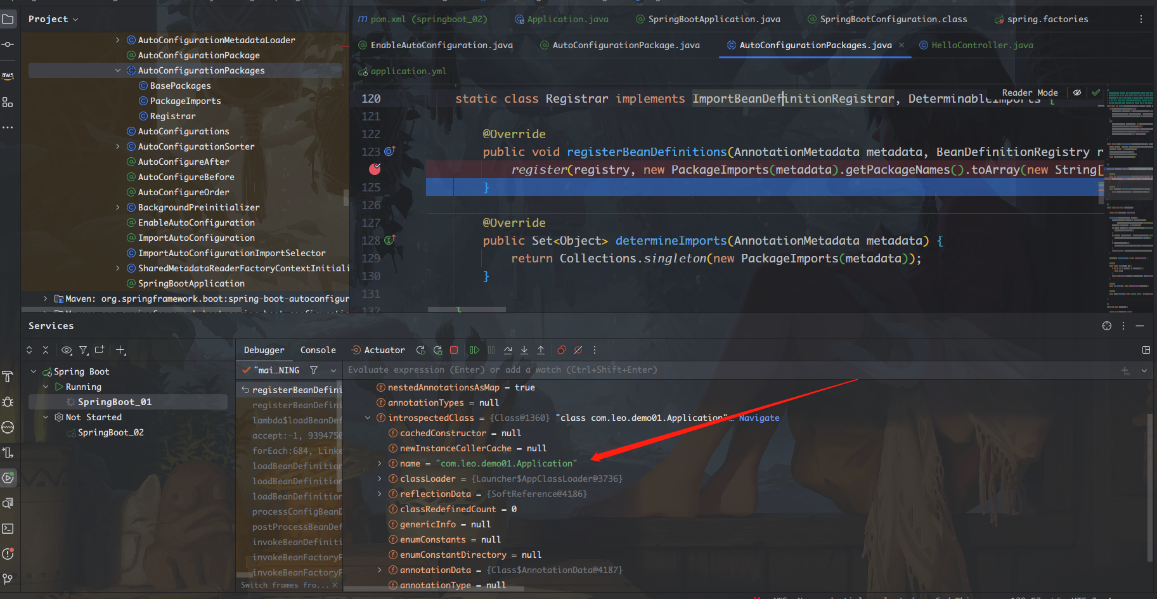Close the AutoConfigurationPackages.java tab
The width and height of the screenshot is (1157, 599).
(x=902, y=45)
